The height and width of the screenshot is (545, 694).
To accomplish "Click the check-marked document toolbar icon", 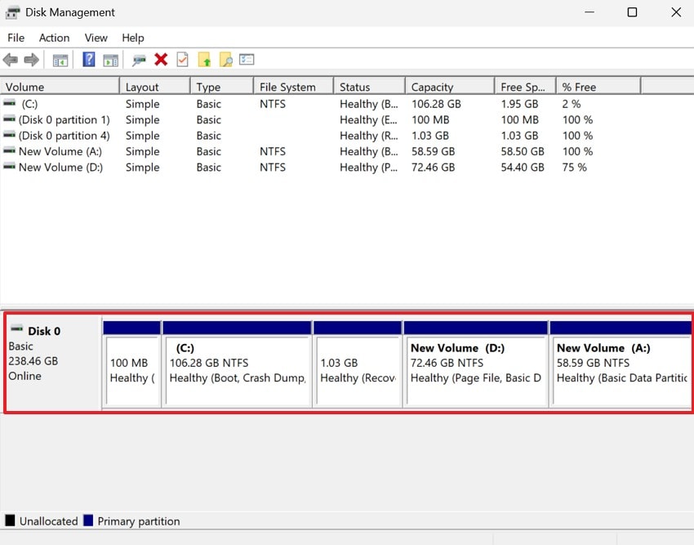I will click(x=183, y=59).
